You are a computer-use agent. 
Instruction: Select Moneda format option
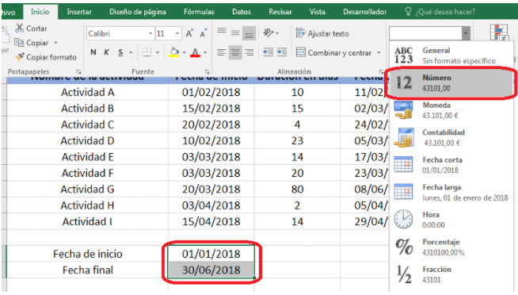point(451,110)
